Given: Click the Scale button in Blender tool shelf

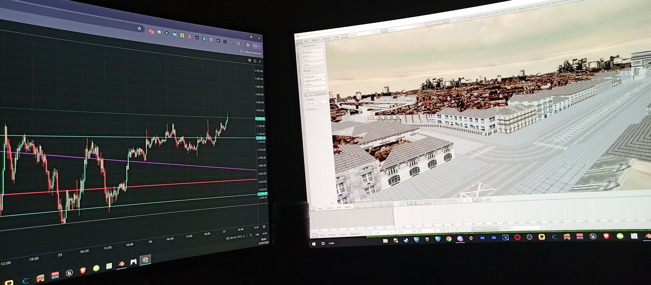Looking at the screenshot, I should coord(313,60).
